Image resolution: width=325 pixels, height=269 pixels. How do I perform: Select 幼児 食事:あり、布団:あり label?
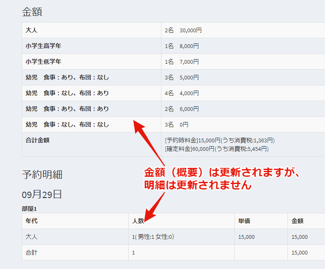pos(67,109)
